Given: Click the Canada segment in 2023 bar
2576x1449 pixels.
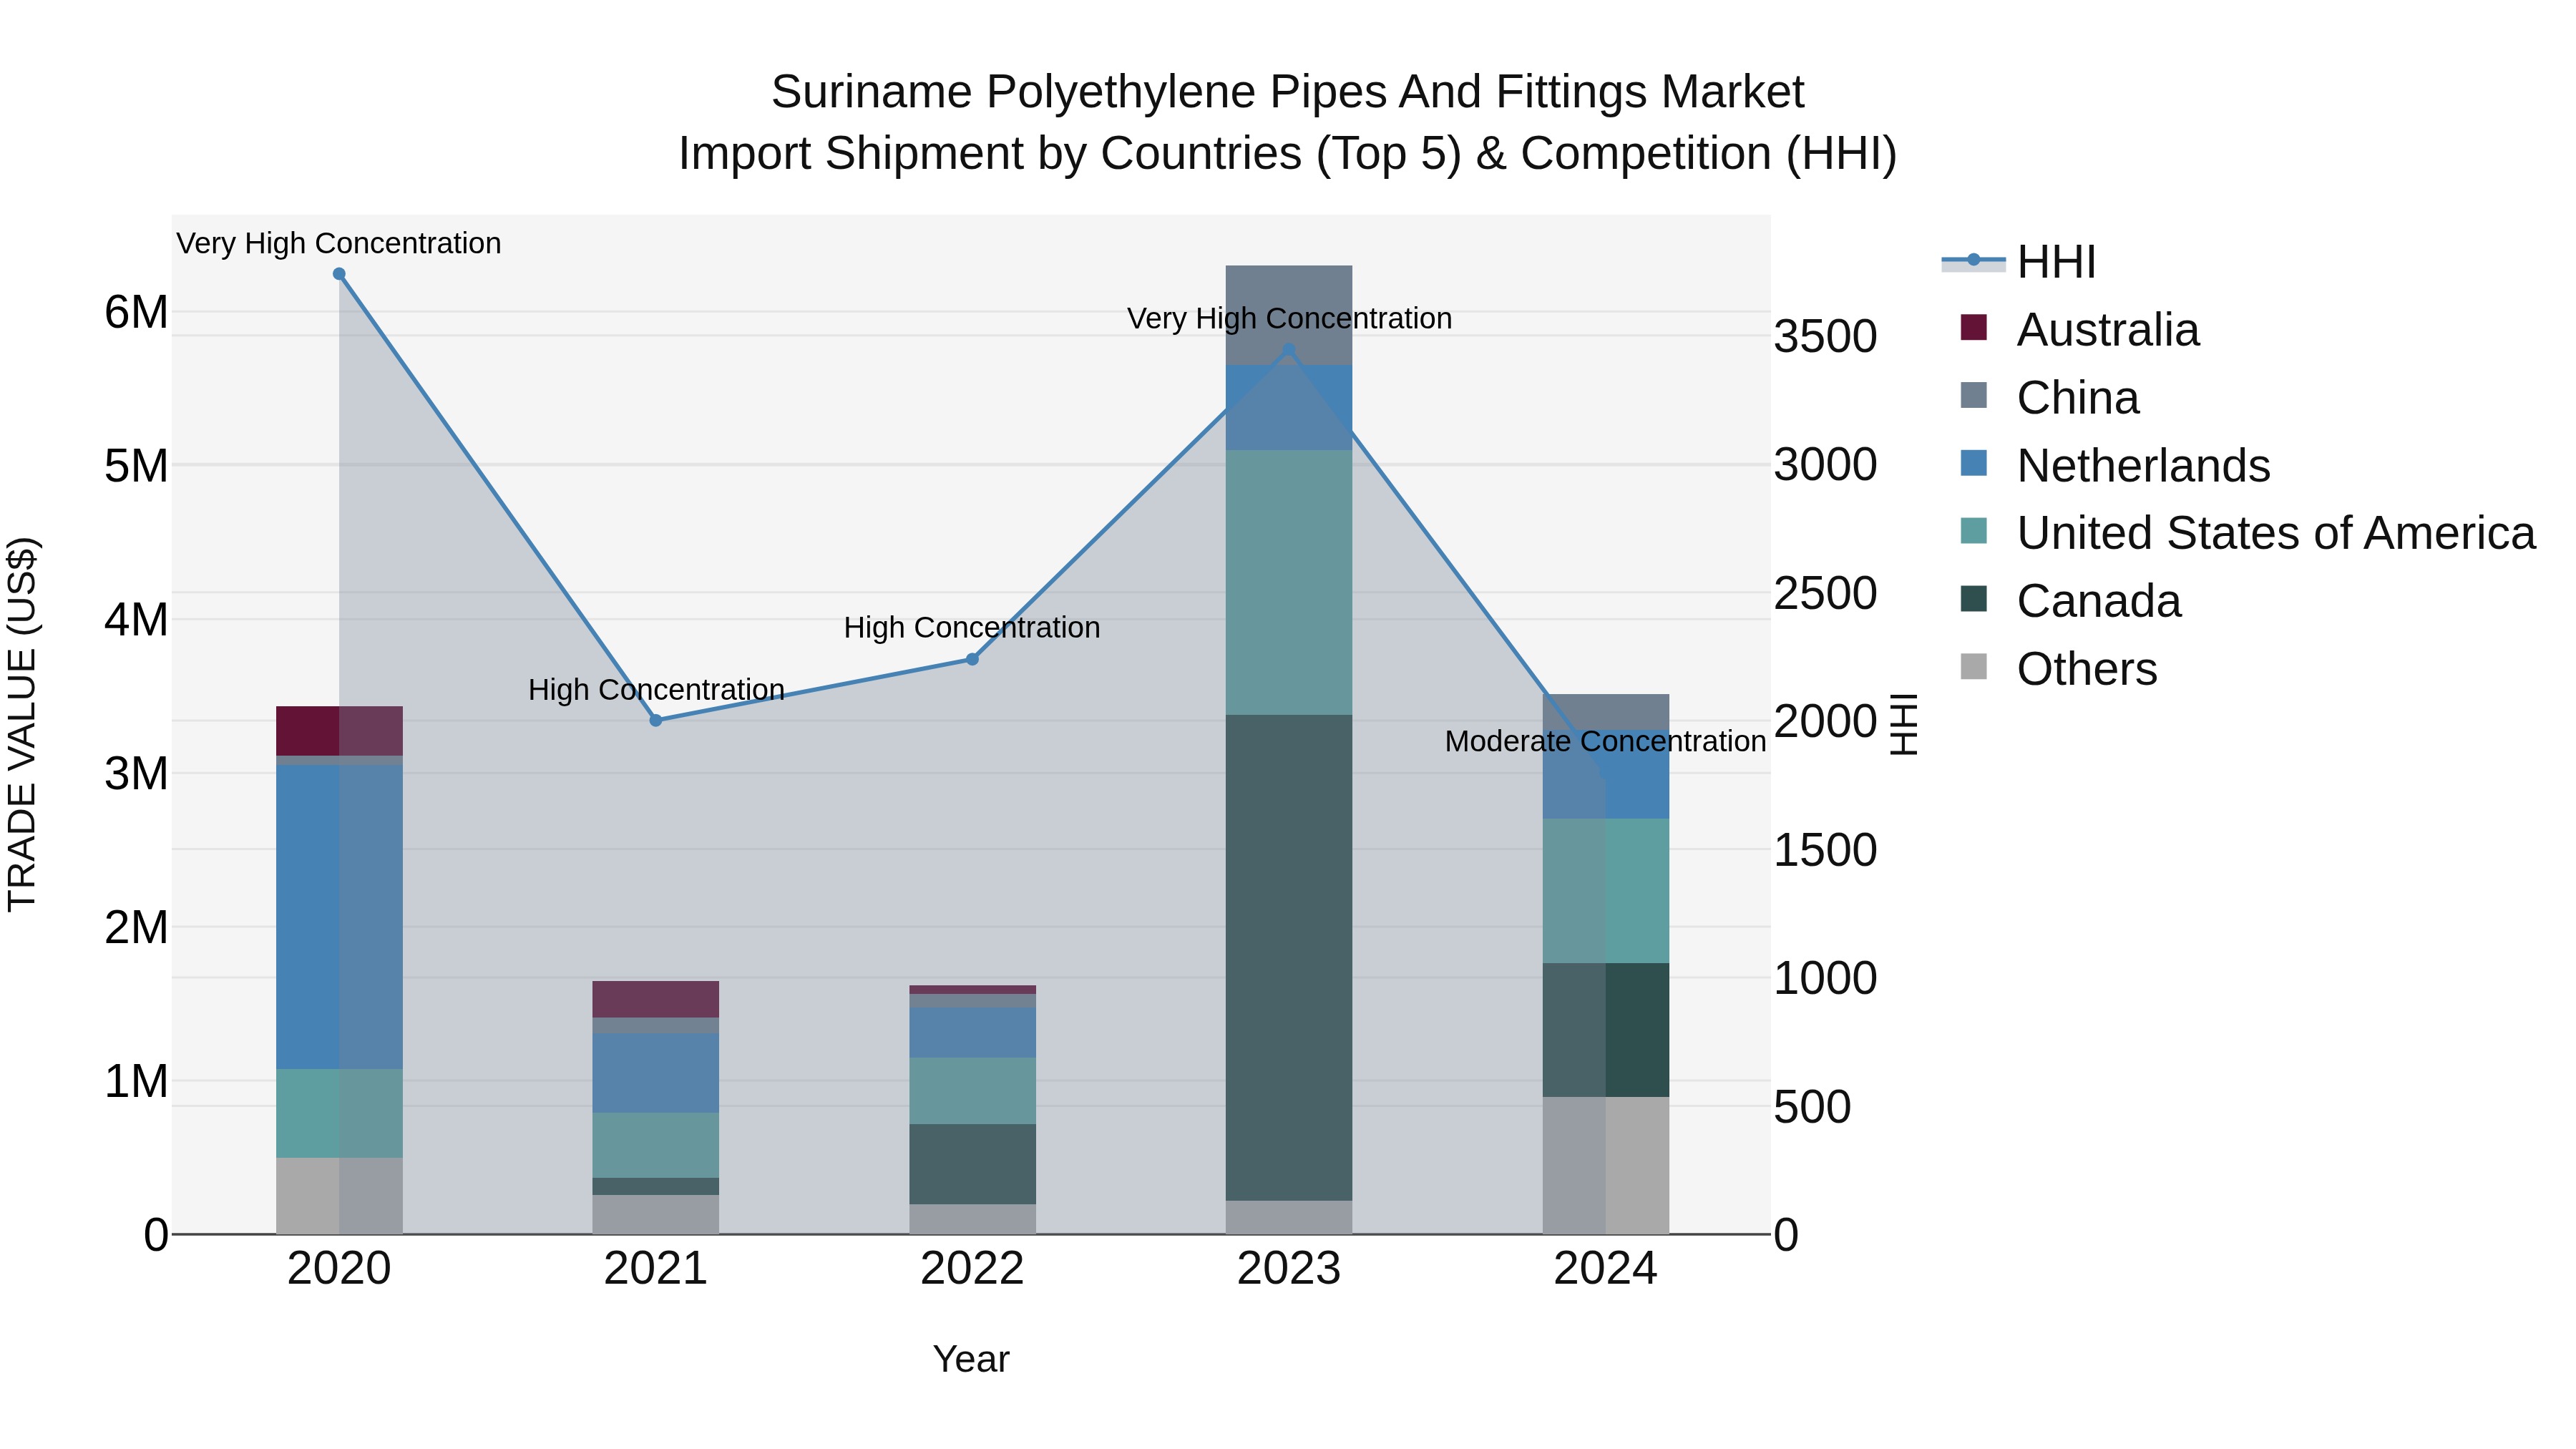Looking at the screenshot, I should (x=1289, y=957).
